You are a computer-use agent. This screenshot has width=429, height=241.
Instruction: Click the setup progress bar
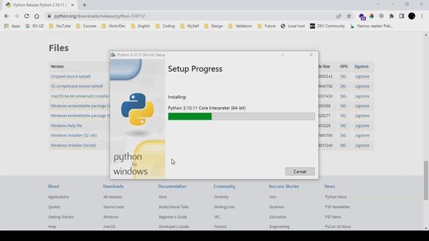tap(241, 116)
